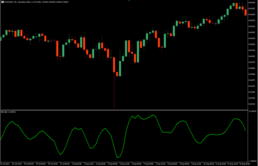
Task: Click the RBCI(0) indicator label
Action: tap(4, 112)
